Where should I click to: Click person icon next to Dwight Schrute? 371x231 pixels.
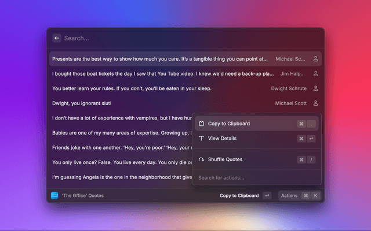tap(316, 89)
